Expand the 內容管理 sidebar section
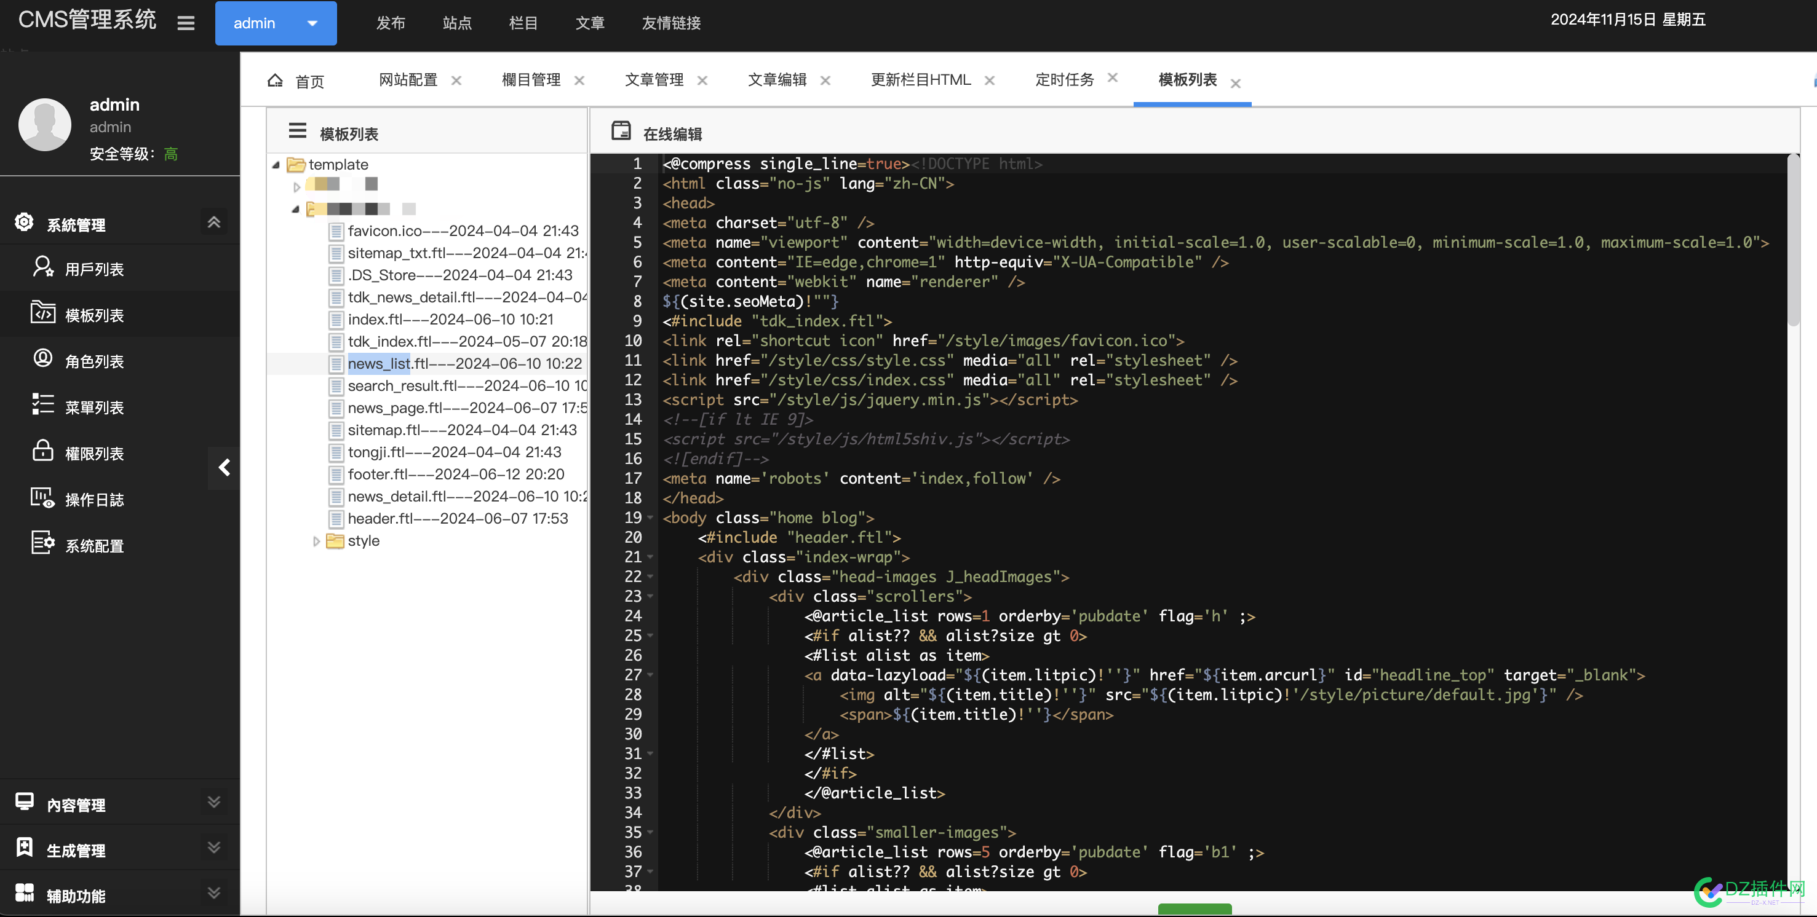1817x917 pixels. click(x=213, y=802)
